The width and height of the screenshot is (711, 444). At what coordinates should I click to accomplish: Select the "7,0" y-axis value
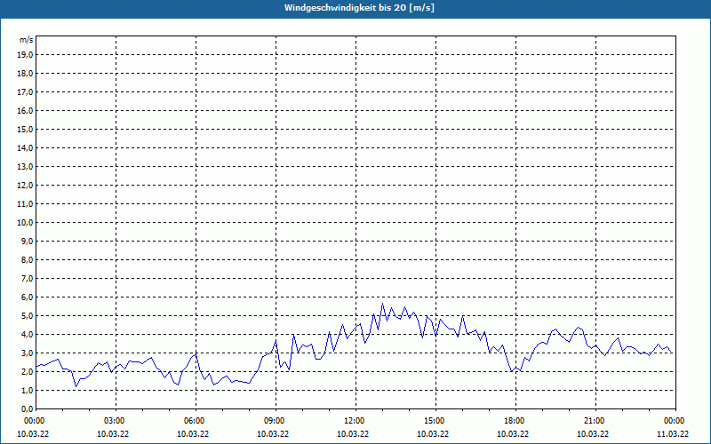click(x=28, y=278)
